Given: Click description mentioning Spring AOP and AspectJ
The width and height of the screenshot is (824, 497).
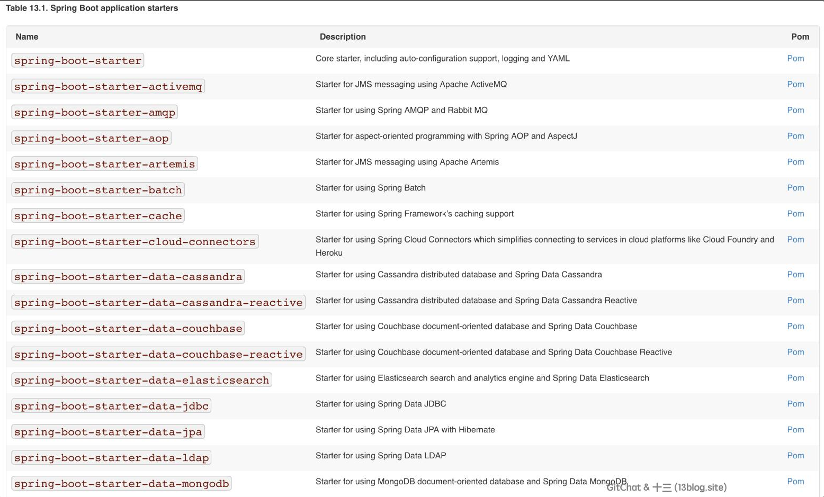Looking at the screenshot, I should [446, 136].
